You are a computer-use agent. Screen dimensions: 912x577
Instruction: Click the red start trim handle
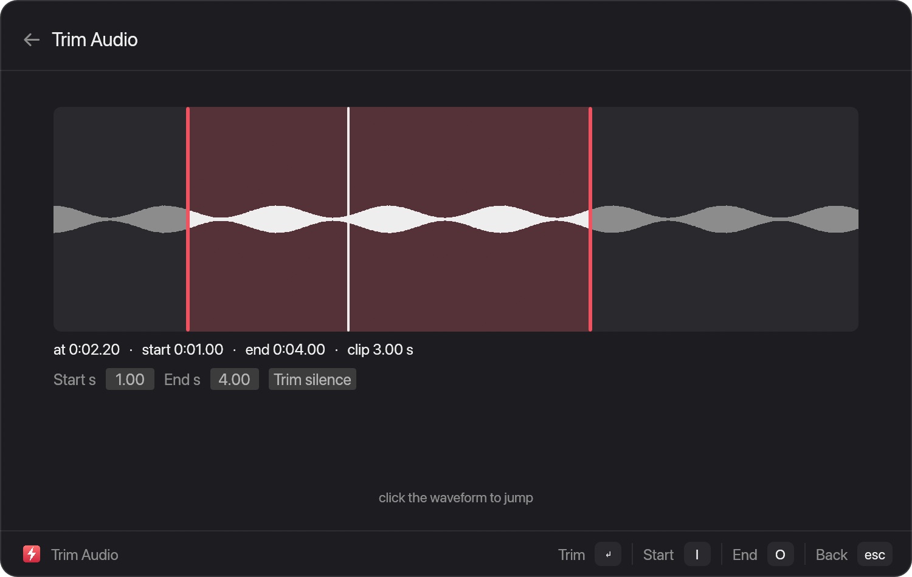(188, 219)
